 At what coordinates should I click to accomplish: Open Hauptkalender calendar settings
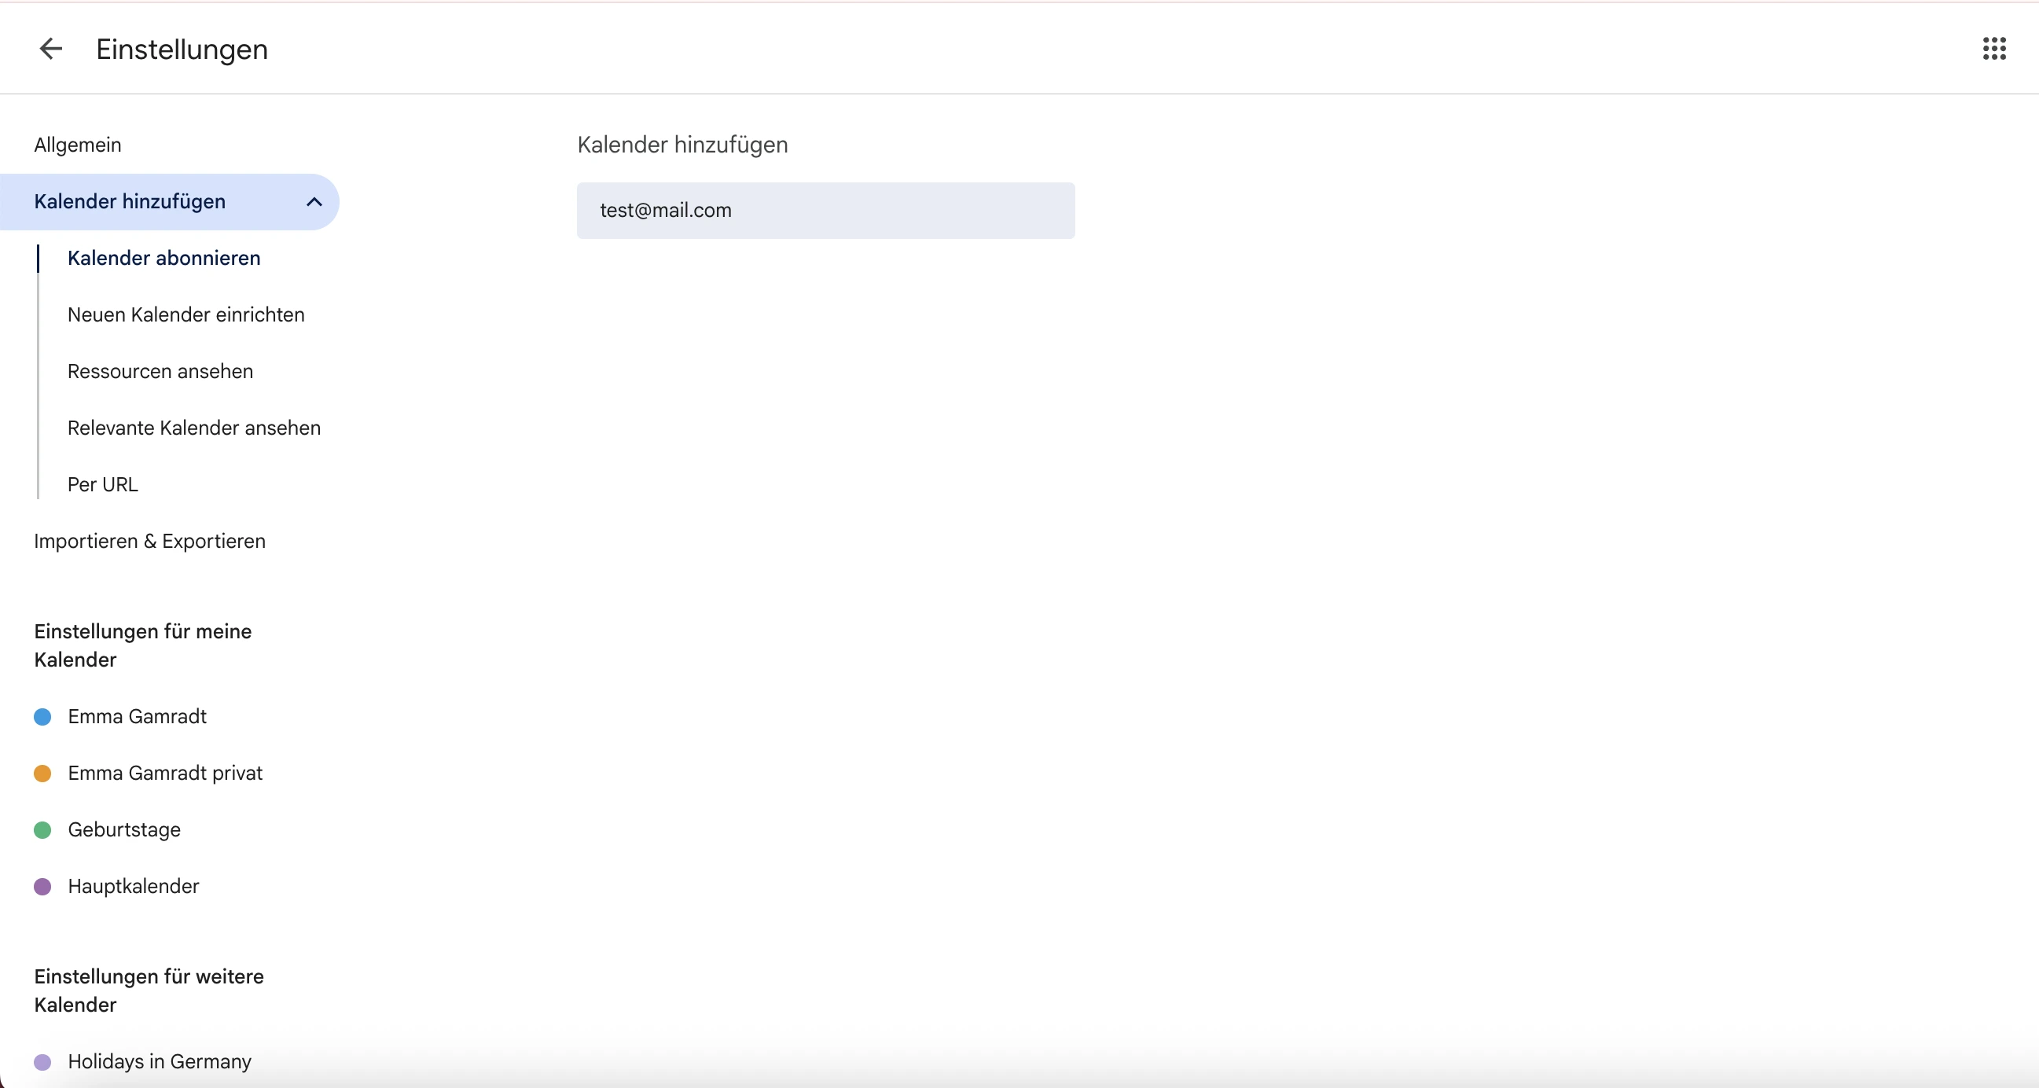coord(133,887)
